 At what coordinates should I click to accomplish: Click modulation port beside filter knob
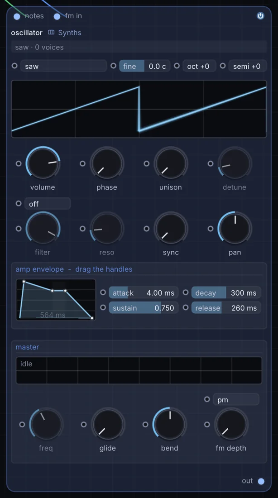(19, 228)
